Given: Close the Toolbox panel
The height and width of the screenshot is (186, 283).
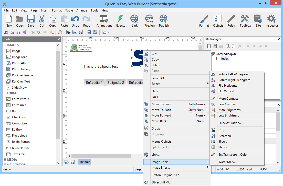Looking at the screenshot, I should tap(59, 39).
